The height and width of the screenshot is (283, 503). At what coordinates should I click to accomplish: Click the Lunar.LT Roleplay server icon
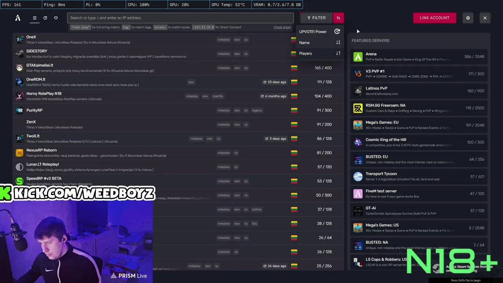pyautogui.click(x=19, y=167)
